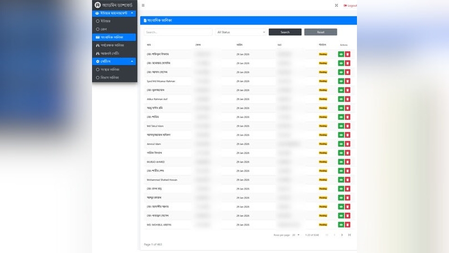Go to the next page arrow
449x253 pixels.
tap(342, 234)
